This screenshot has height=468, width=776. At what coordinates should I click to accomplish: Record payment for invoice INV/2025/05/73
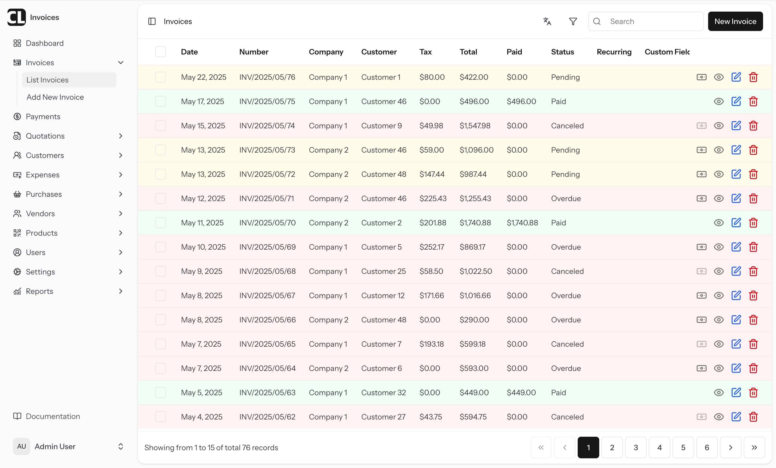click(701, 150)
